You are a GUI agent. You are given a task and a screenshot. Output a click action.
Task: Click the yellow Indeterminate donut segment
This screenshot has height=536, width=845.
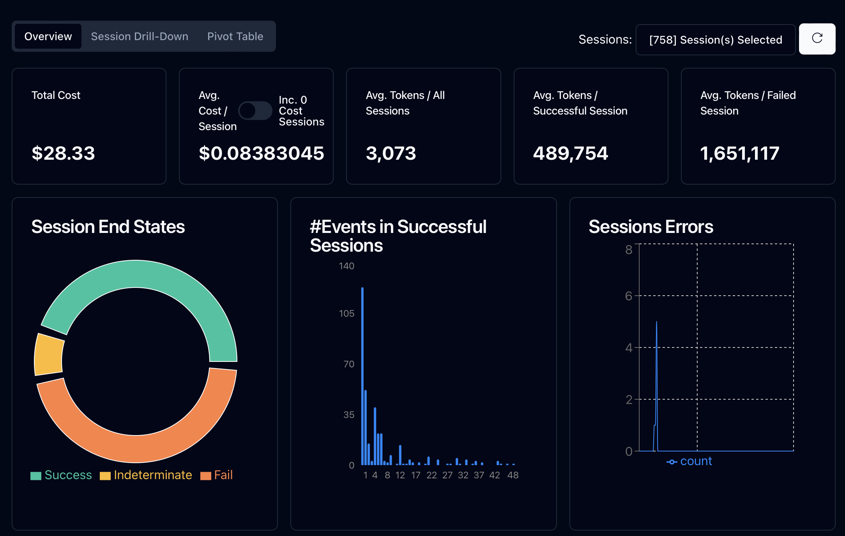(x=49, y=355)
